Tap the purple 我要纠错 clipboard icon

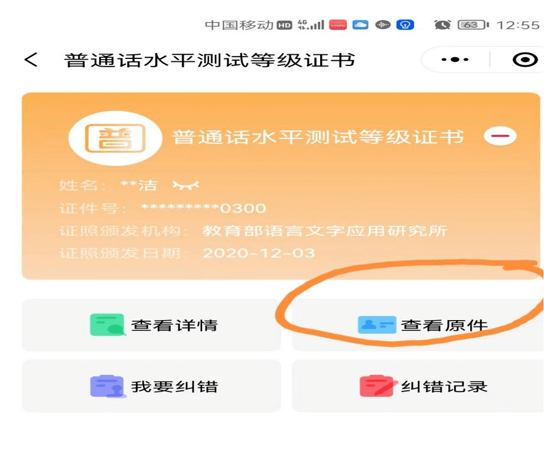click(108, 386)
